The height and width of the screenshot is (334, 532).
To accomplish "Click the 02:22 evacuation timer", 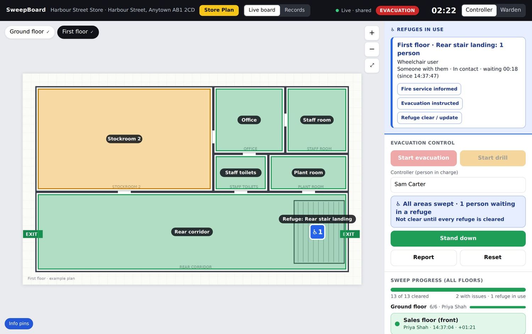I will click(444, 11).
